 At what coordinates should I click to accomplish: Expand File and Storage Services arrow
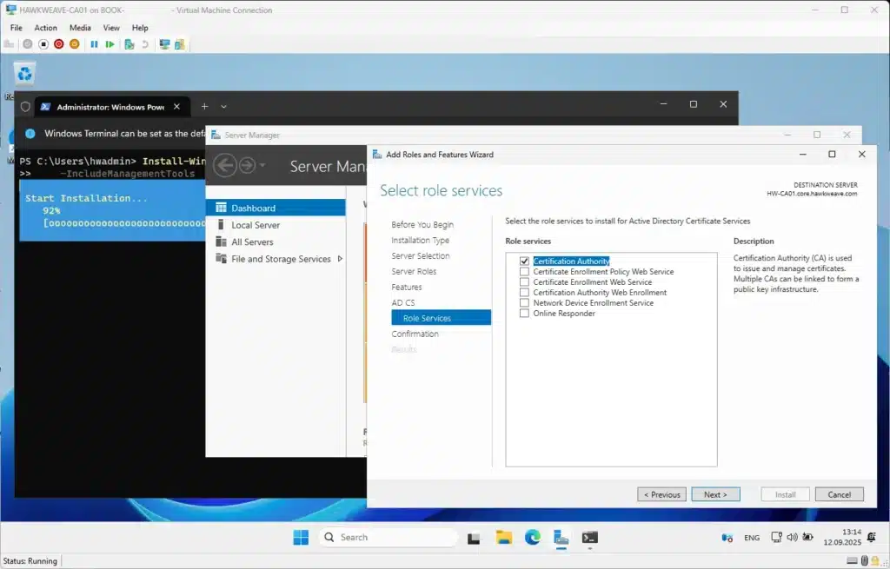(x=340, y=259)
